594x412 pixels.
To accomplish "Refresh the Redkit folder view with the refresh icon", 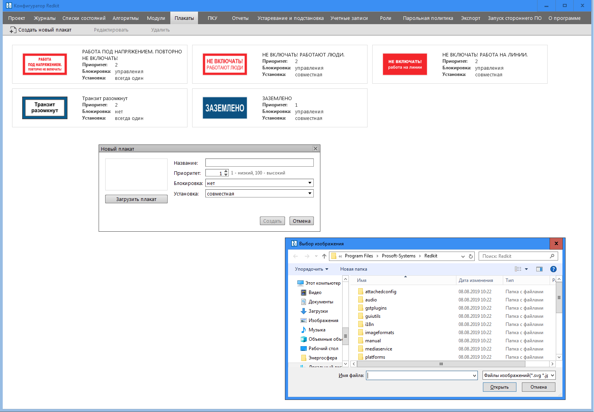I will pyautogui.click(x=471, y=256).
